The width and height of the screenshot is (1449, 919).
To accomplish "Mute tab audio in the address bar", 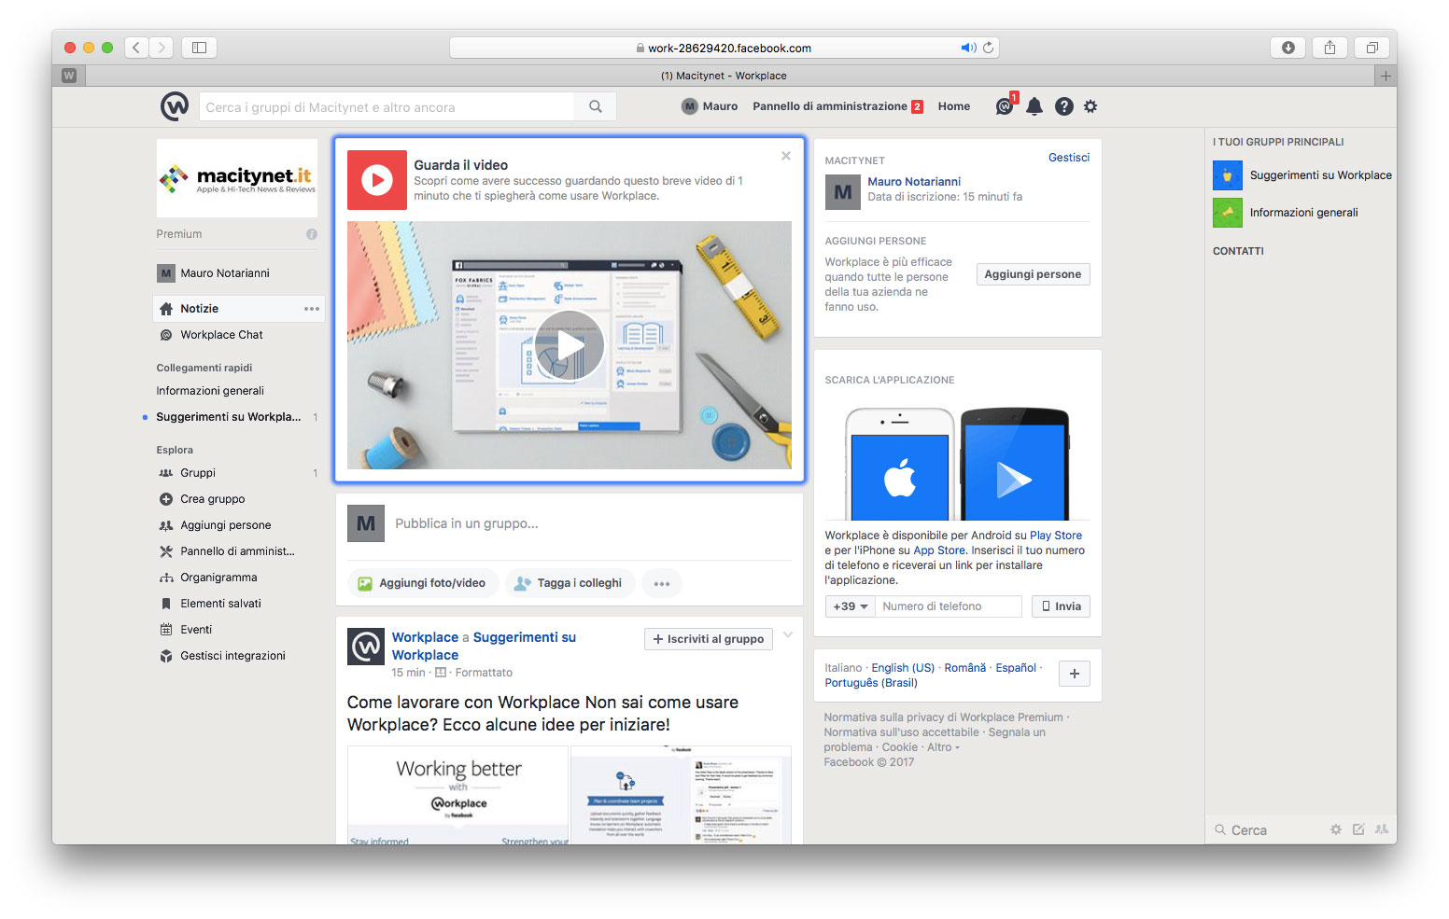I will [968, 48].
